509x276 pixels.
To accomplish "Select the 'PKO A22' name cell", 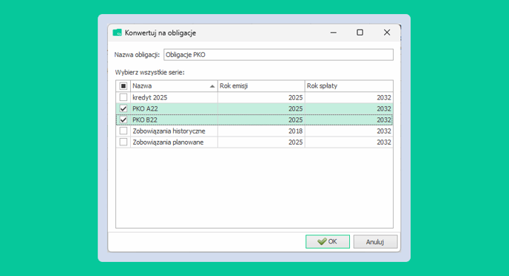I will (174, 108).
